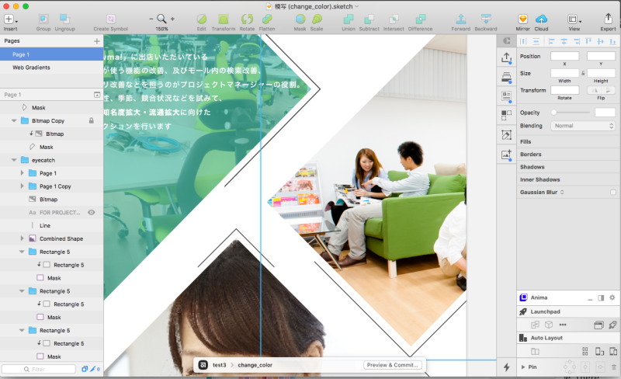Apply the Subtract boolean operation
The height and width of the screenshot is (379, 621).
pos(369,19)
